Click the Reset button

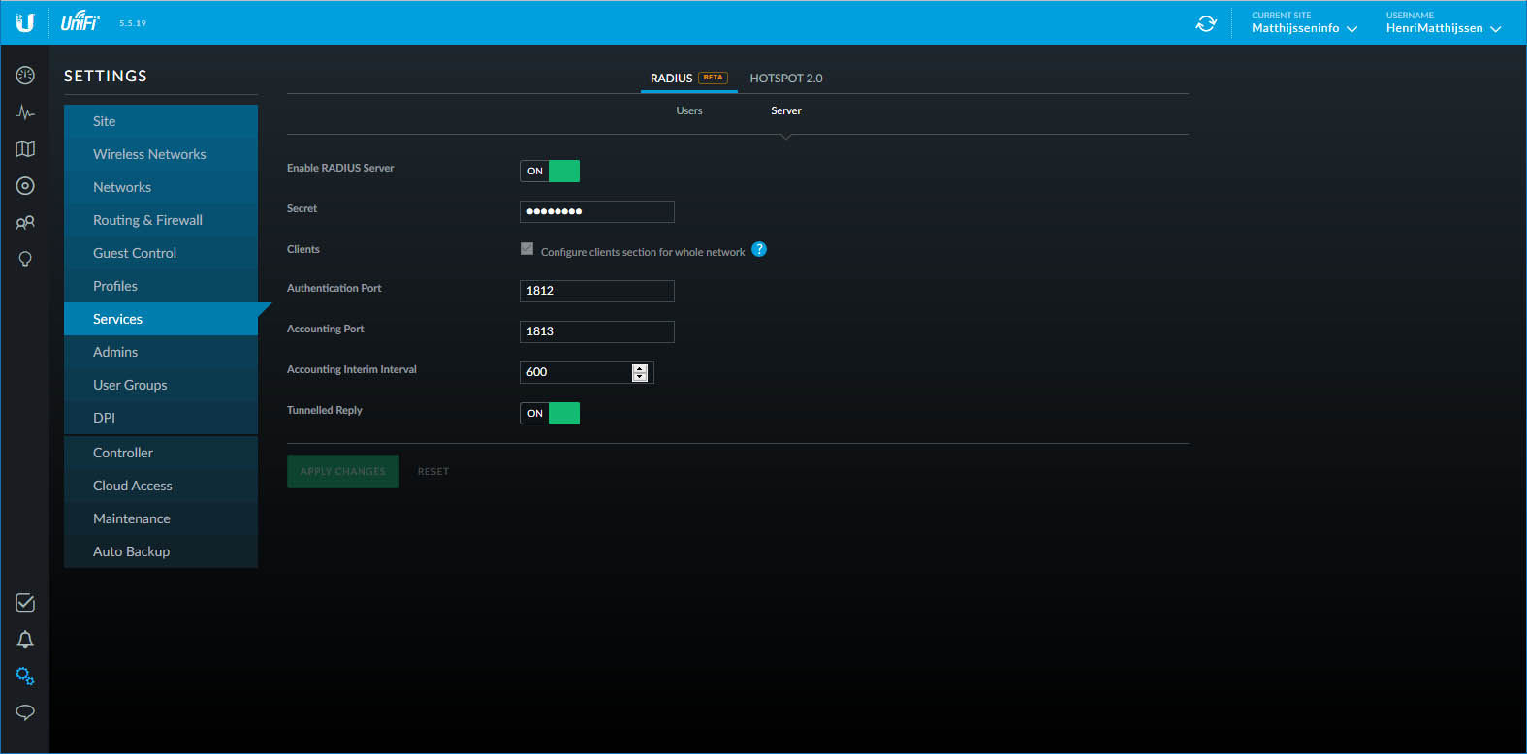click(433, 472)
